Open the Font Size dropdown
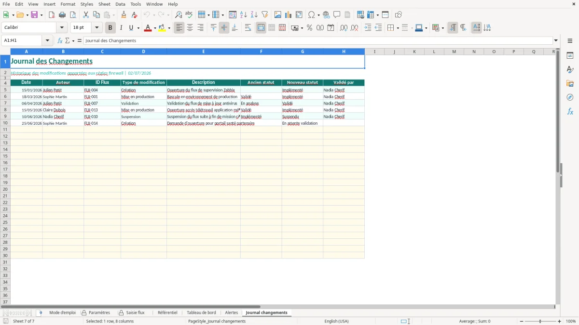Image resolution: width=579 pixels, height=325 pixels. pyautogui.click(x=96, y=28)
